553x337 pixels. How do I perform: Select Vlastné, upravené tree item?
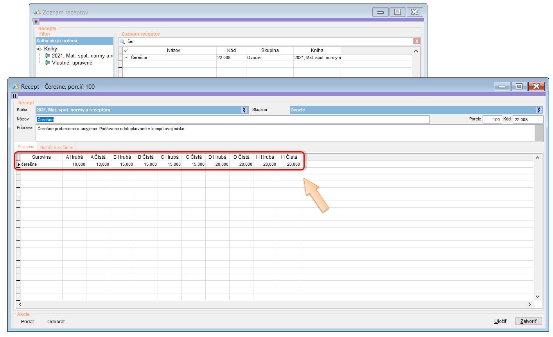click(x=72, y=63)
